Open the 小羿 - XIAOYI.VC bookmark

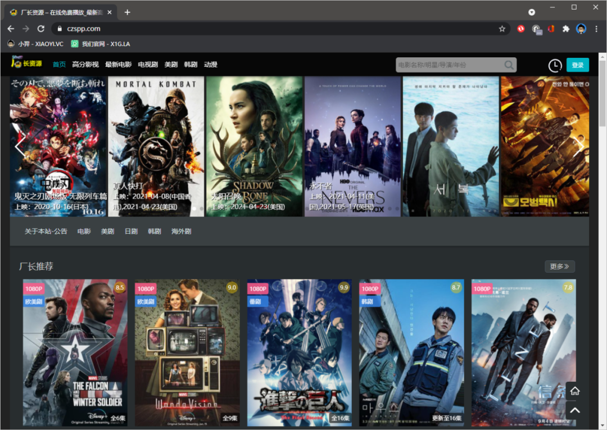35,44
